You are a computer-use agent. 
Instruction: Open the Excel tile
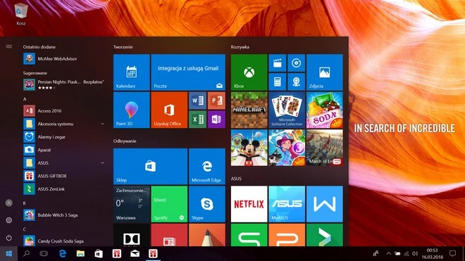click(197, 120)
